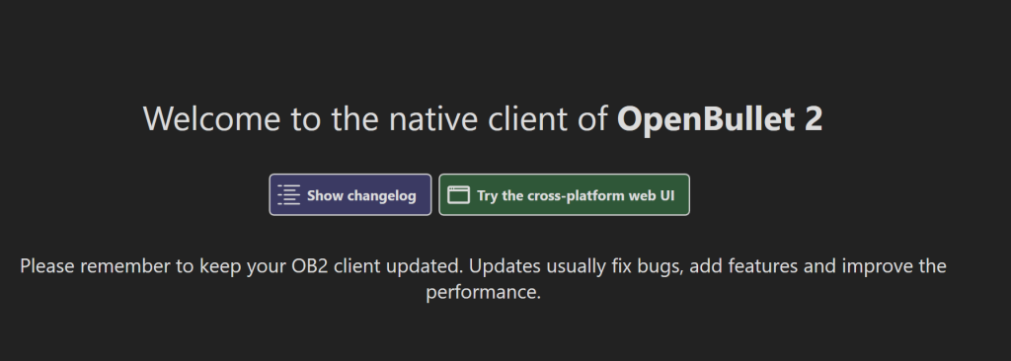Click the browser window icon for web UI

[458, 194]
